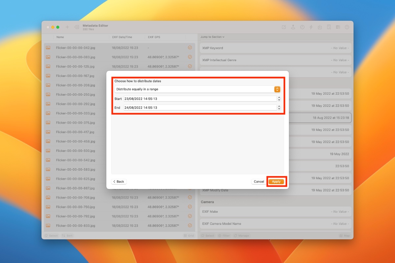Click Select button under metadata panel
This screenshot has height=263, width=395.
(208, 236)
